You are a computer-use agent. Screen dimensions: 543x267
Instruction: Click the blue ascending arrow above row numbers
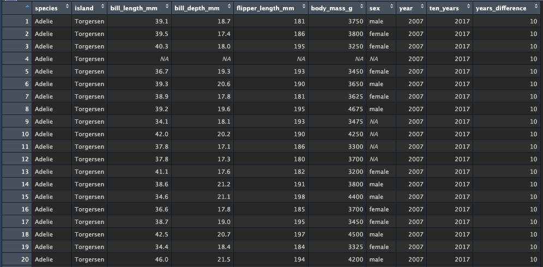(27, 6)
